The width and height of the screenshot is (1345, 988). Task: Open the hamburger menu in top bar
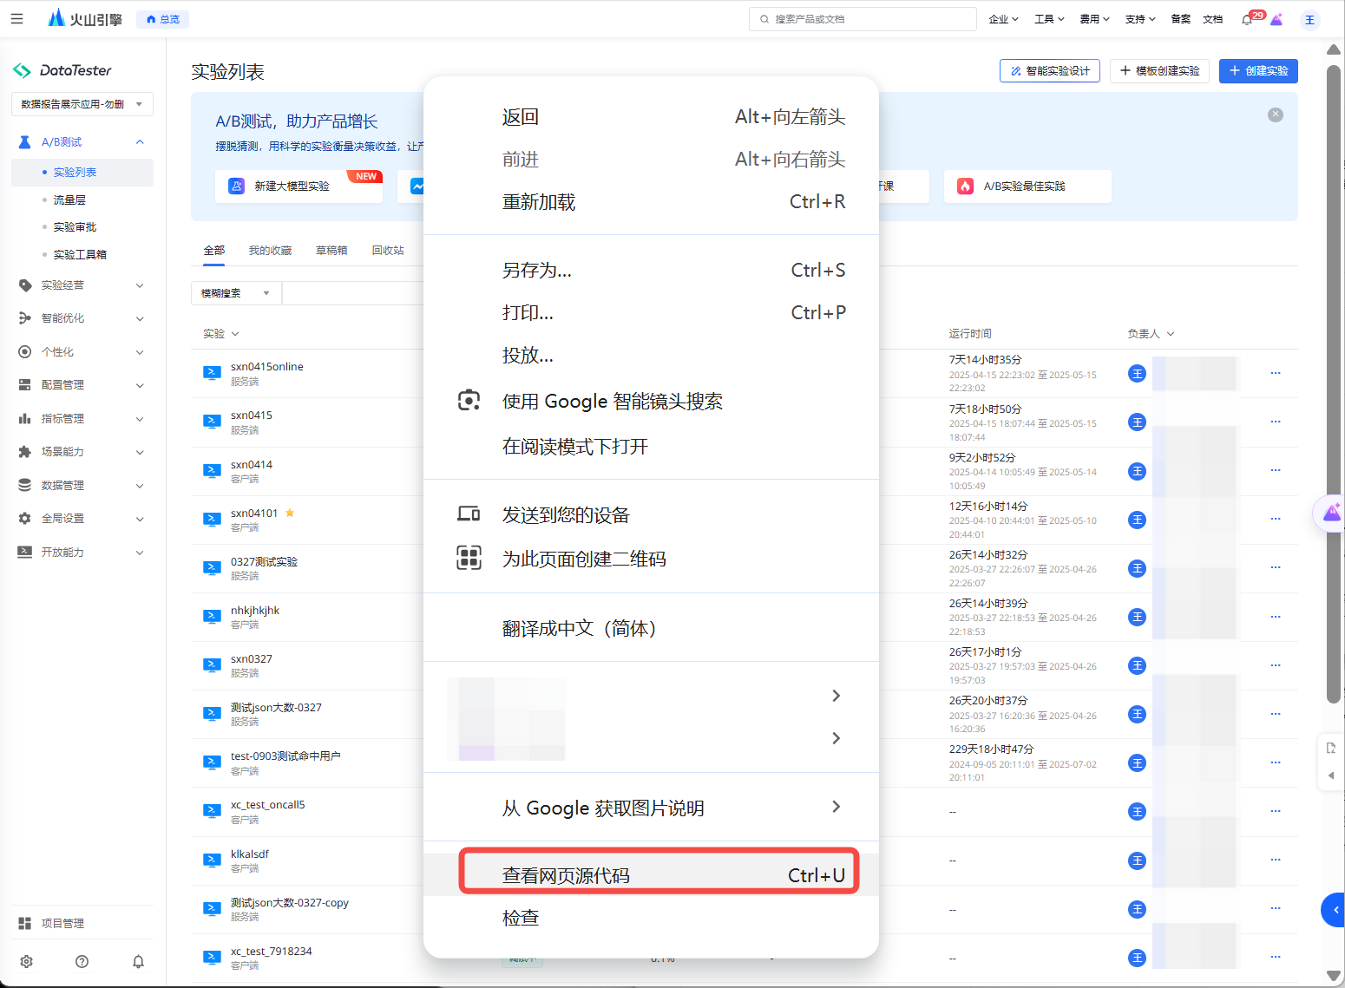(x=16, y=18)
